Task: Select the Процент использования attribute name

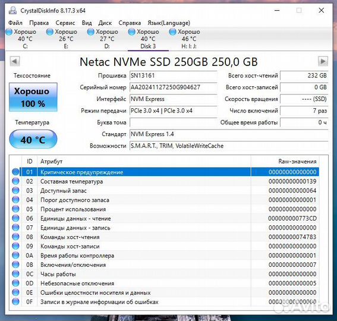Action: [73, 209]
